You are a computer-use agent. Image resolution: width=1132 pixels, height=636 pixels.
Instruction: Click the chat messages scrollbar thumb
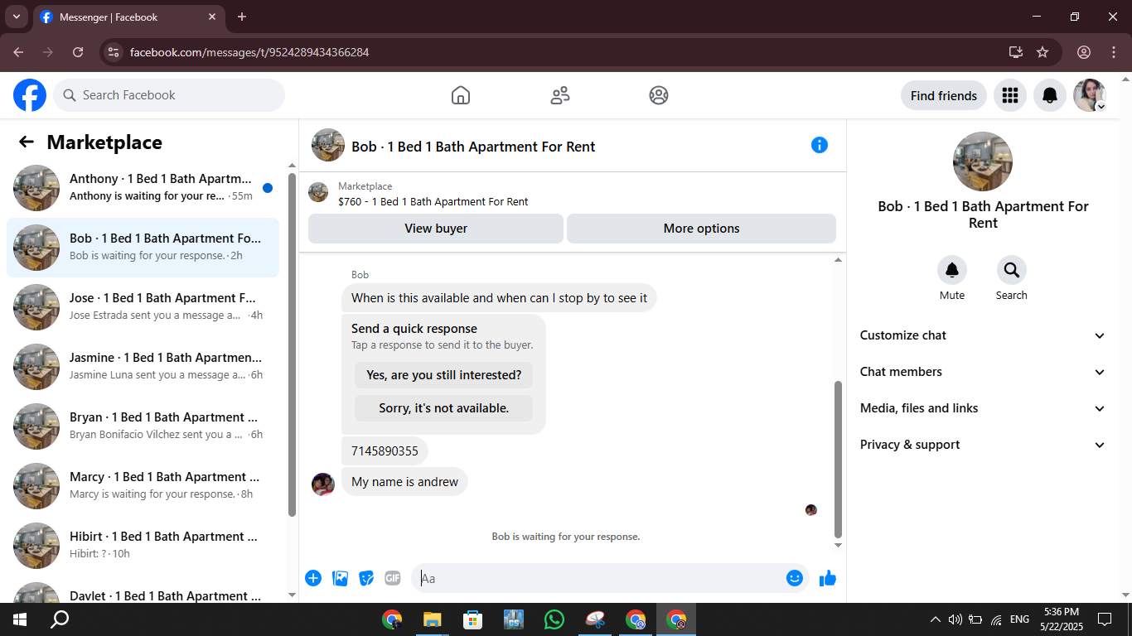838,459
